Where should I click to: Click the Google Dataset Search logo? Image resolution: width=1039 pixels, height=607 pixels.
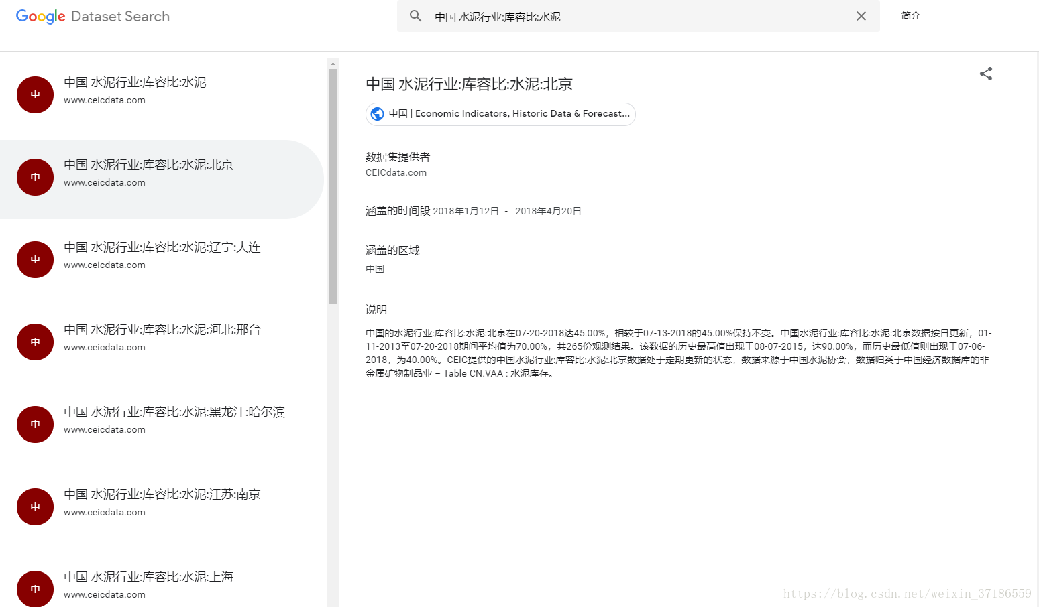(93, 16)
